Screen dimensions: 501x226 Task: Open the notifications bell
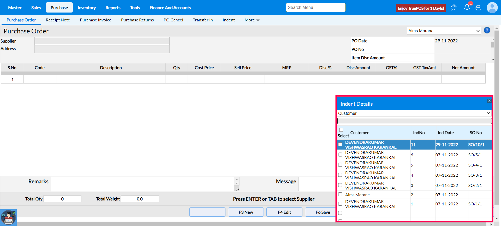click(x=467, y=7)
